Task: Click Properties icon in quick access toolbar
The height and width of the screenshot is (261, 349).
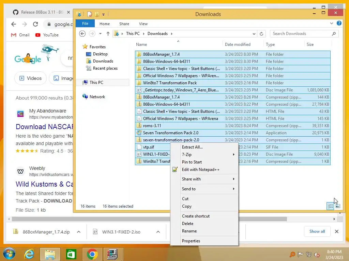Action: (x=90, y=14)
